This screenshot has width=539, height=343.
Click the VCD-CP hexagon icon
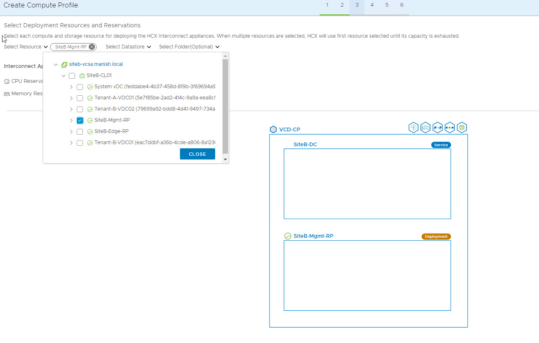(x=273, y=129)
